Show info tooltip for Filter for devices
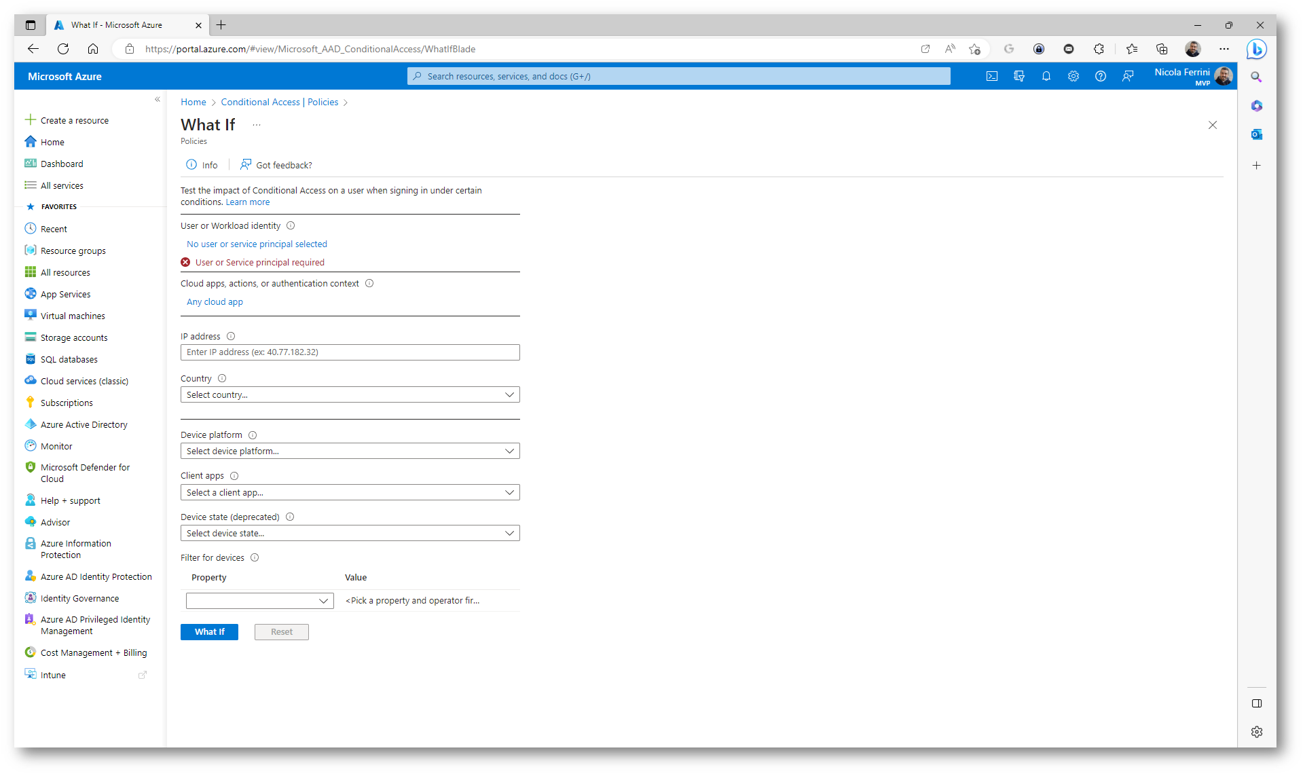This screenshot has height=776, width=1305. pos(255,557)
